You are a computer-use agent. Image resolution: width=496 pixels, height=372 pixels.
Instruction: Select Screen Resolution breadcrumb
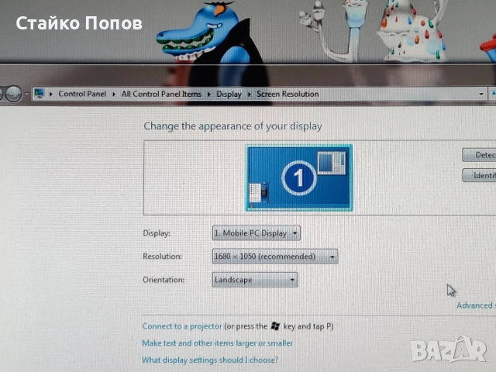coord(288,95)
